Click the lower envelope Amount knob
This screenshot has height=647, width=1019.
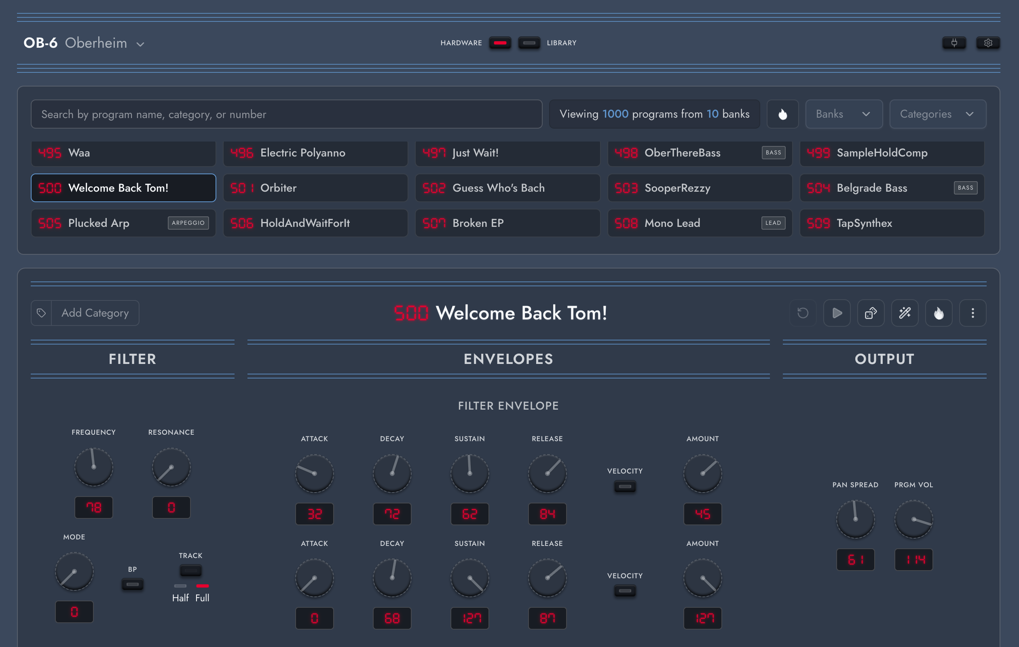[x=702, y=577]
